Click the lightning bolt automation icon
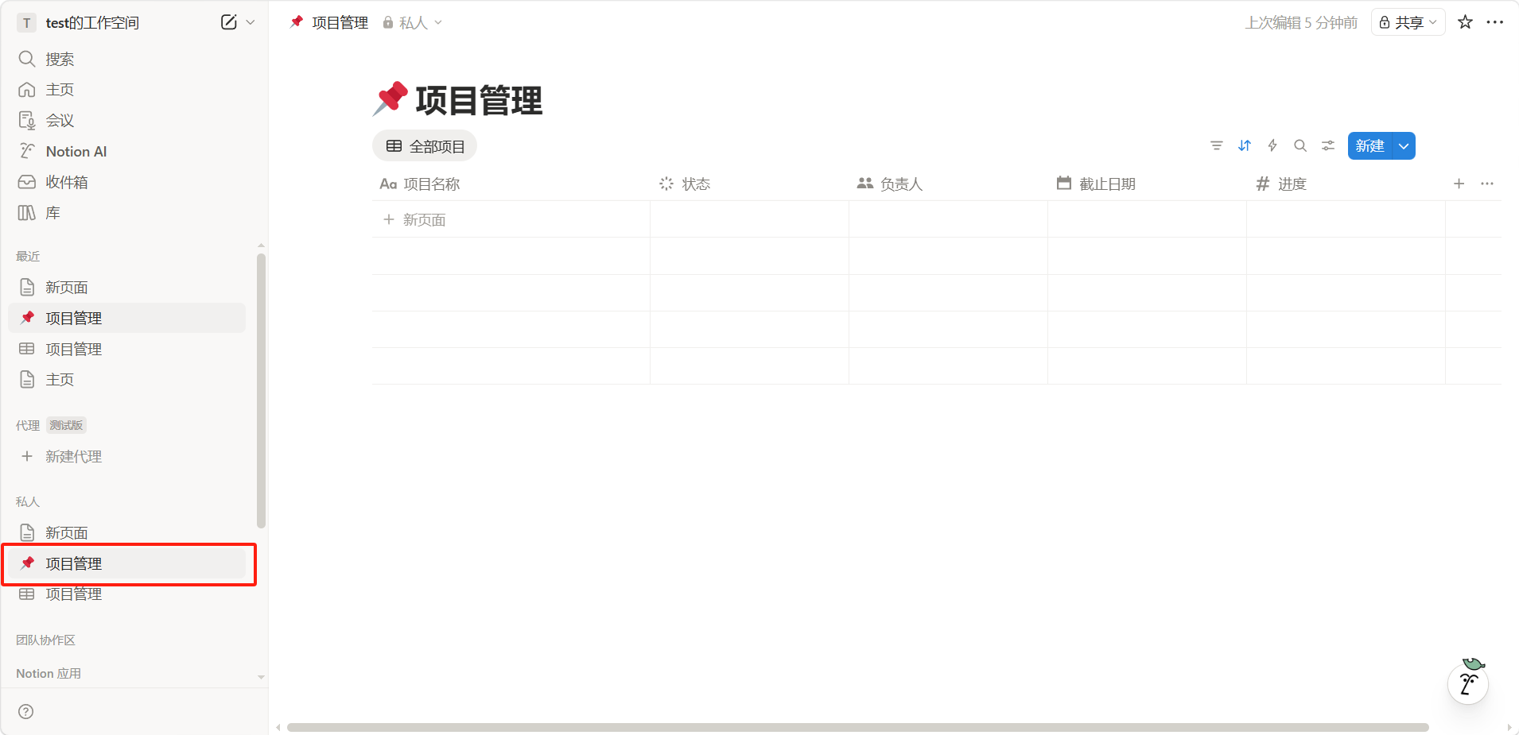Image resolution: width=1519 pixels, height=735 pixels. (x=1272, y=145)
